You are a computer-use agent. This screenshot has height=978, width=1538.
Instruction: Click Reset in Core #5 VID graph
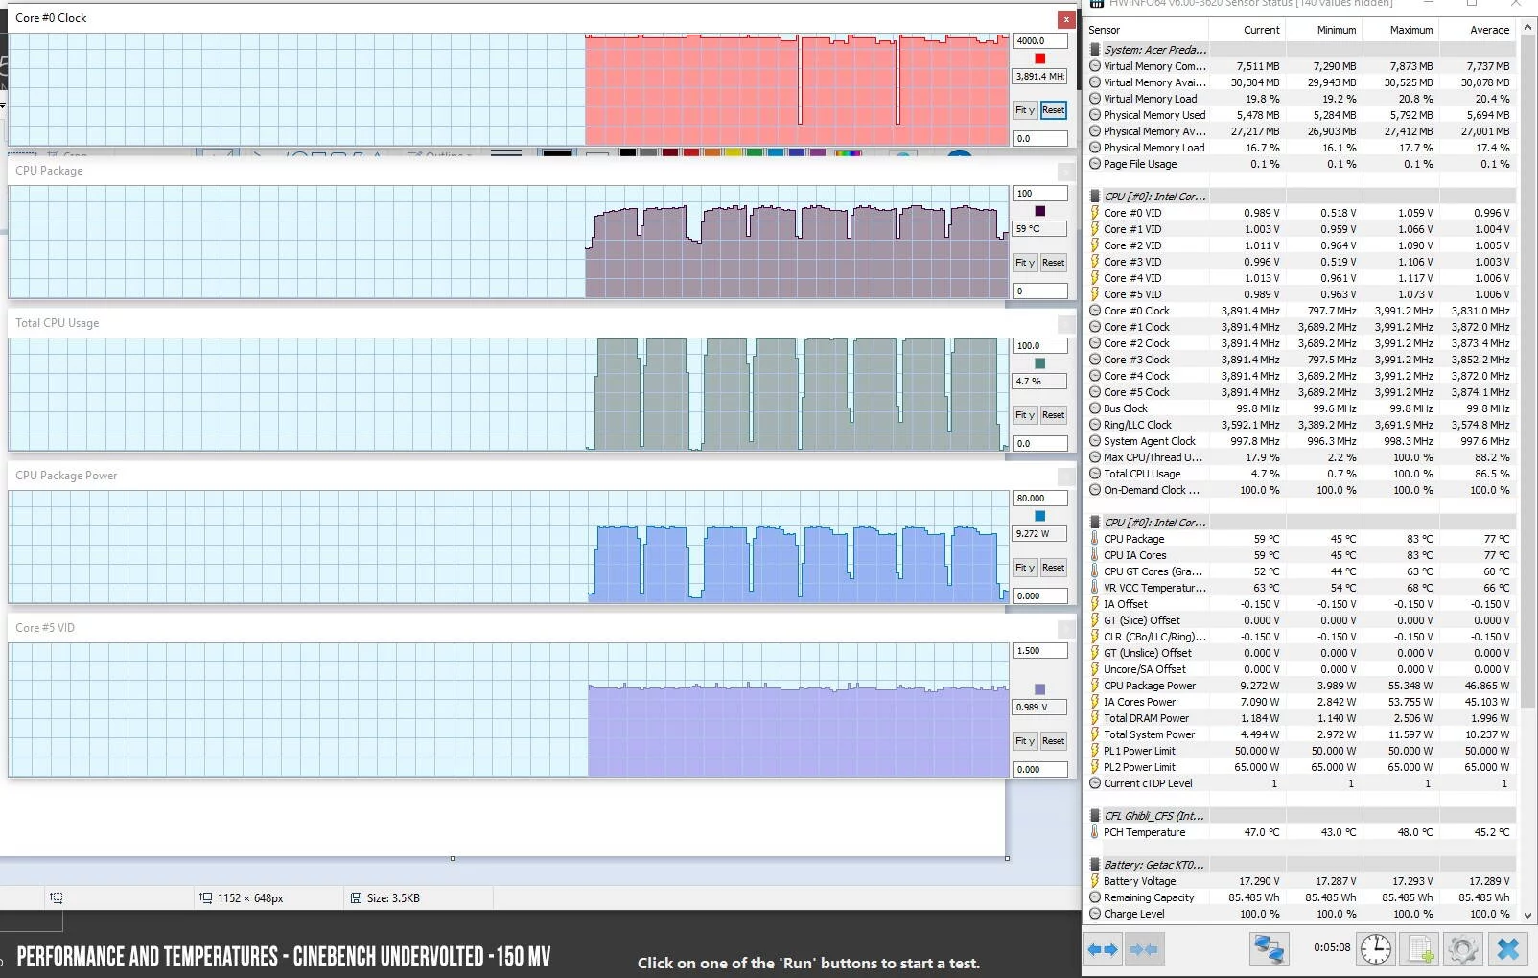(1054, 741)
